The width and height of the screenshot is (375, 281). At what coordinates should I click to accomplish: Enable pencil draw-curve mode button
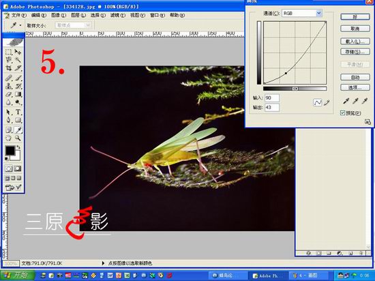327,102
